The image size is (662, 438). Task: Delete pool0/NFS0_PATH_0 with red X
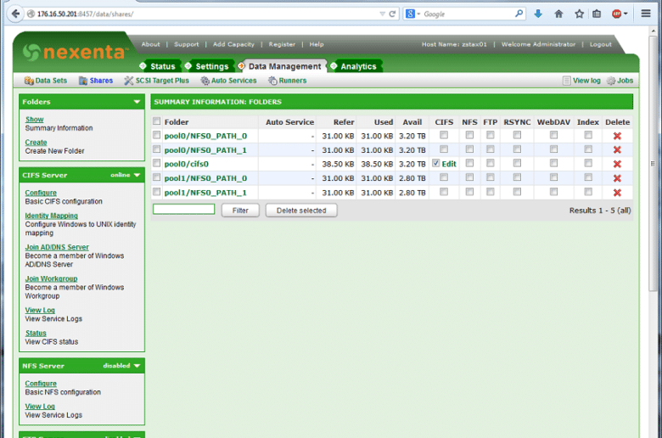click(x=617, y=136)
